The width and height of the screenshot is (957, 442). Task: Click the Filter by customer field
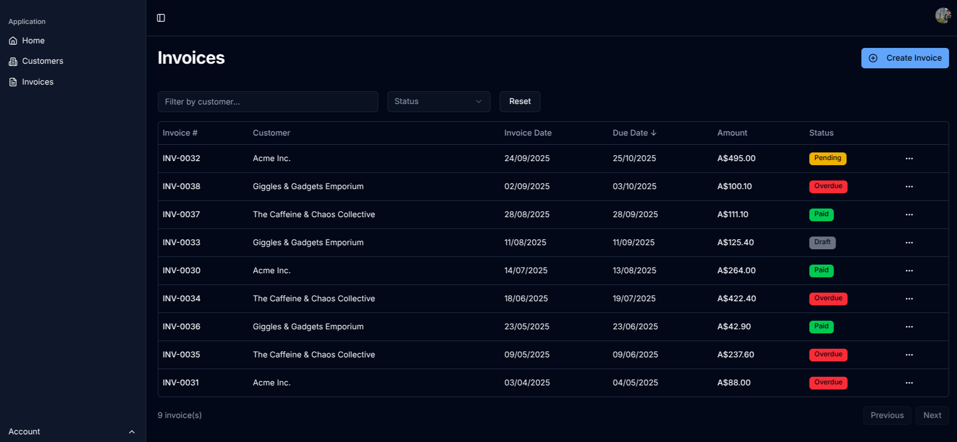click(x=267, y=102)
